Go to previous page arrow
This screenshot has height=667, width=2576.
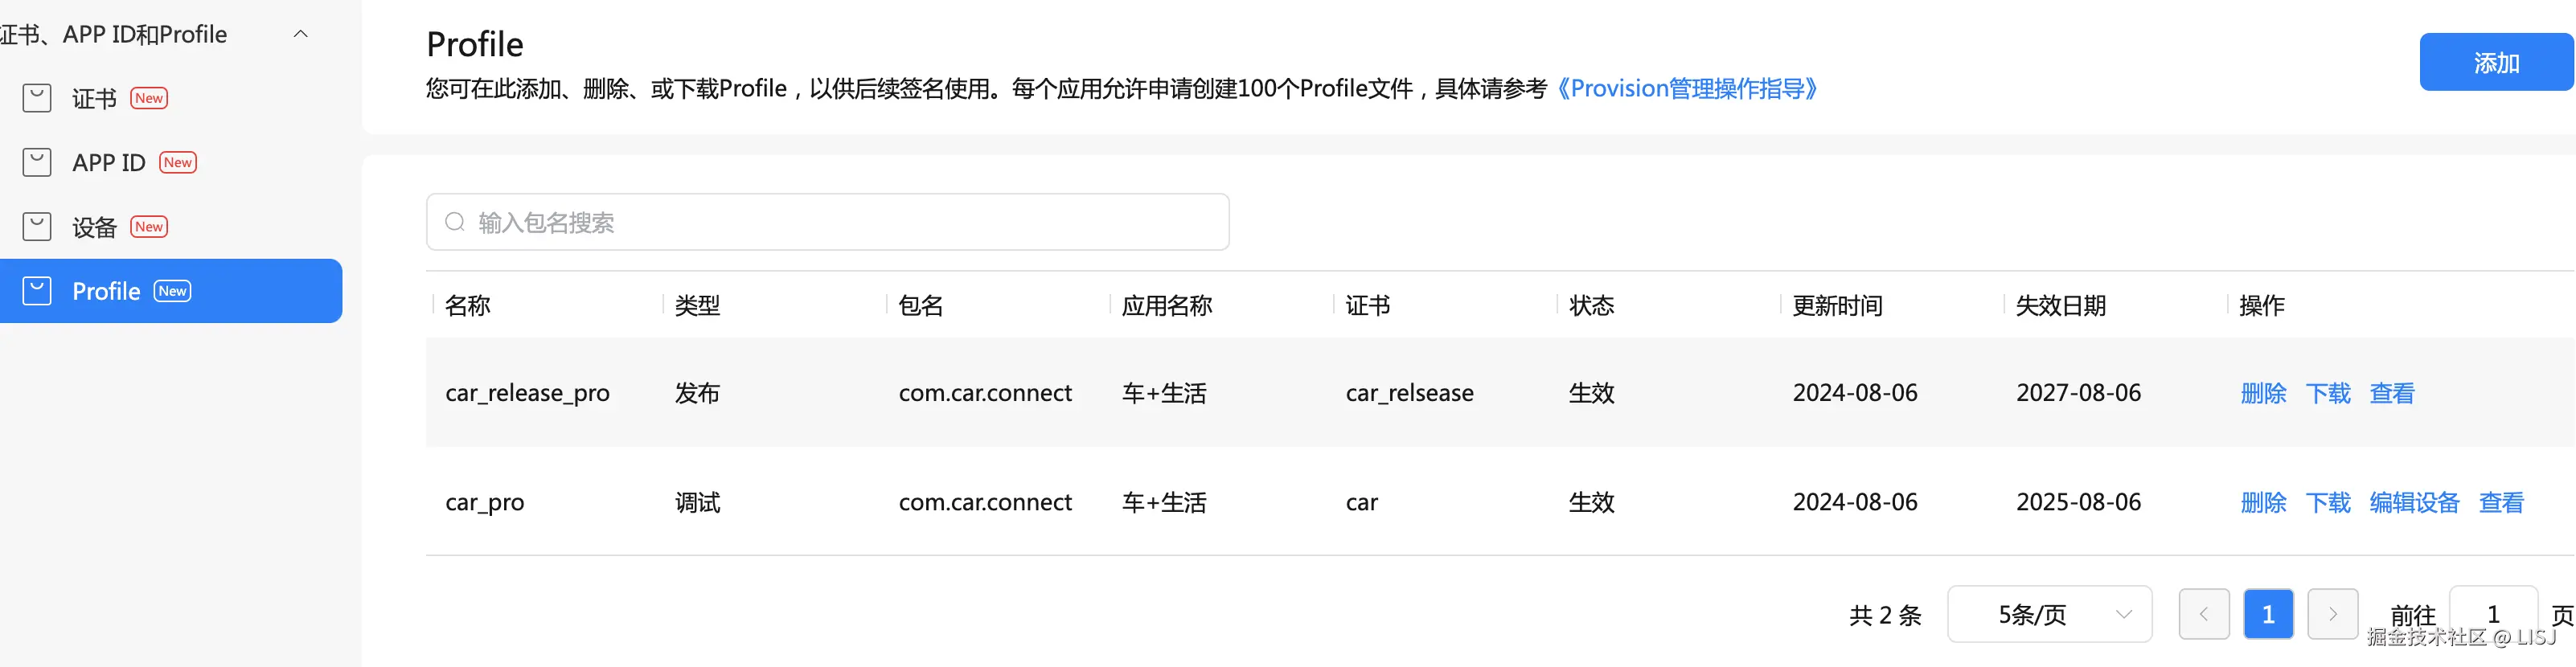(x=2203, y=614)
